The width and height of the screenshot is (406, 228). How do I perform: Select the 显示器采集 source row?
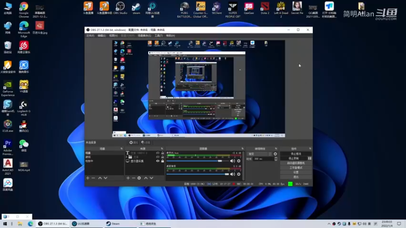click(145, 161)
